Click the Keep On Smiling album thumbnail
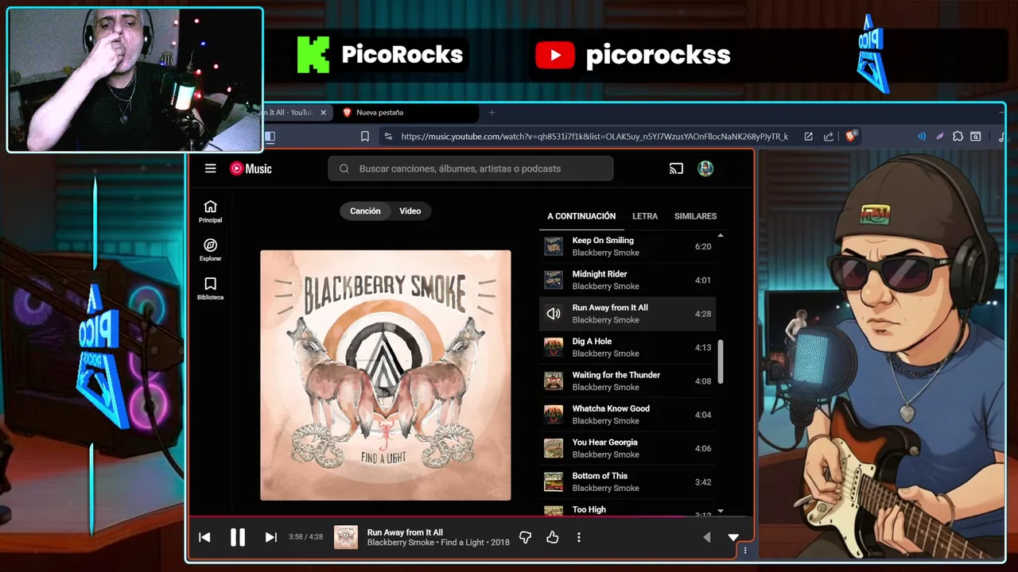Screen dimensions: 1018x572 coord(554,246)
